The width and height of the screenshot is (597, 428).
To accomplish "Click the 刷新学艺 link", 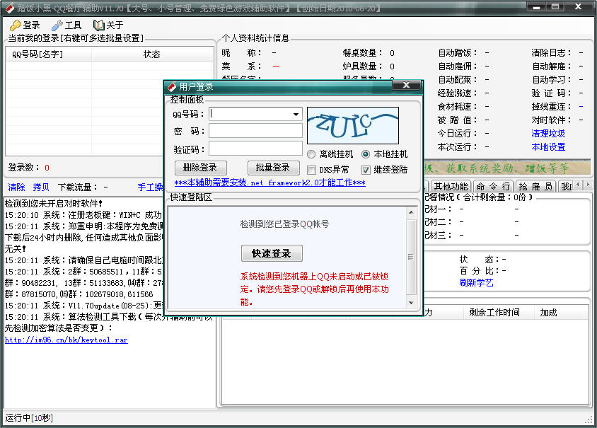I will [x=476, y=282].
